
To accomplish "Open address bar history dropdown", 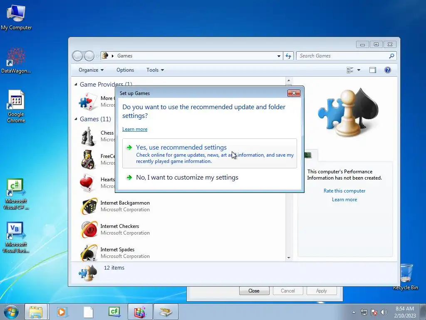I will 279,56.
